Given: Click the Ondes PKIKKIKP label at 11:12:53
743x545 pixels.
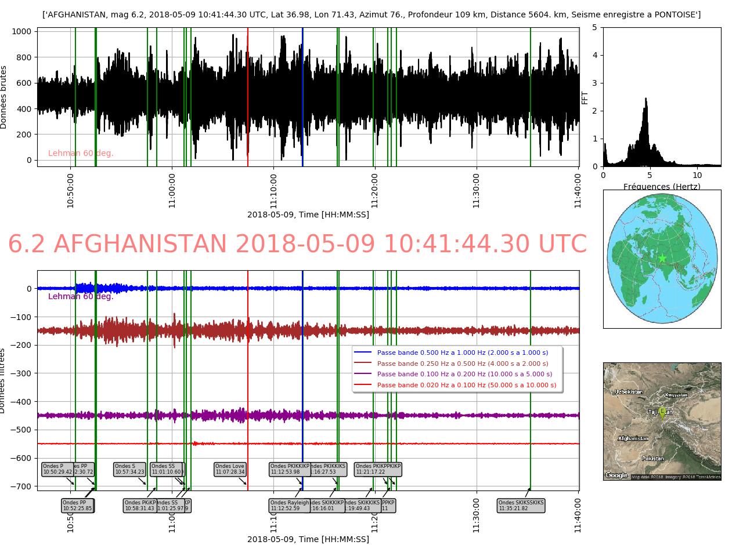Looking at the screenshot, I should click(x=290, y=469).
